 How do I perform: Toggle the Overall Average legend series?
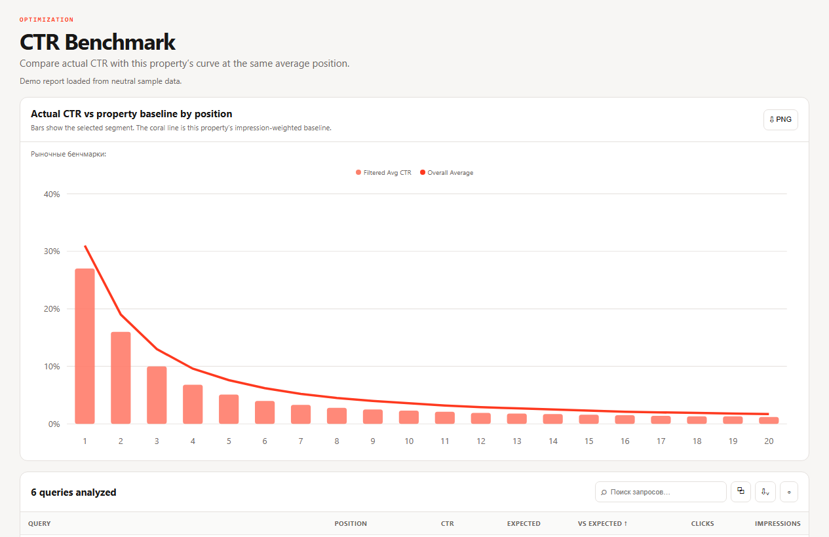click(x=446, y=173)
